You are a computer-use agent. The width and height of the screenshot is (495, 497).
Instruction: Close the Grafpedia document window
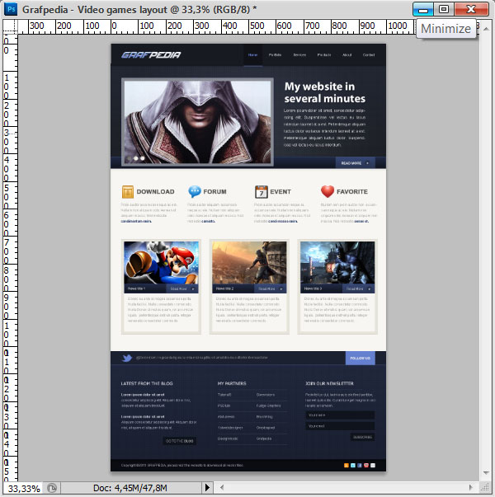[x=471, y=9]
